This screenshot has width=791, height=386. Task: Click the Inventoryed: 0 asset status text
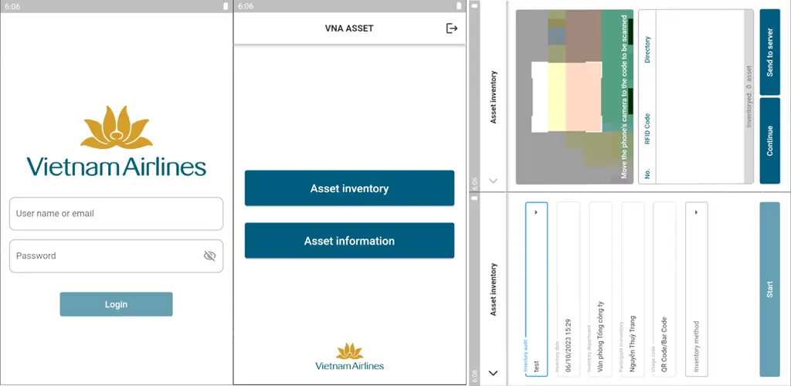coord(749,96)
